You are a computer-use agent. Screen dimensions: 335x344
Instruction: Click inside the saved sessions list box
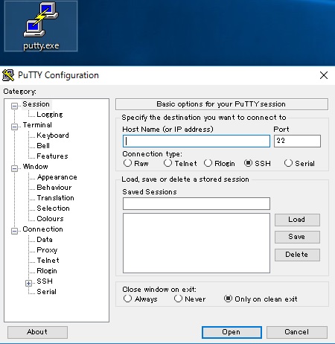[x=197, y=243]
